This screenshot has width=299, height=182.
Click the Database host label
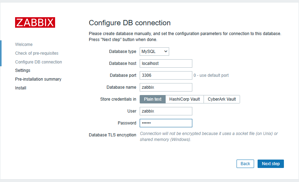click(x=122, y=63)
